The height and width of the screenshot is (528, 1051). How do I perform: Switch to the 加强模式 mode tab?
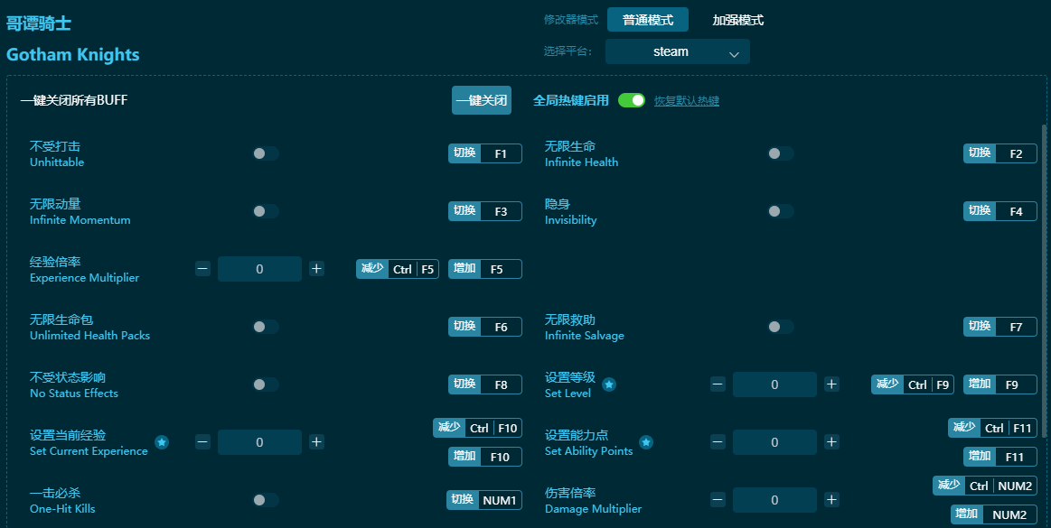738,20
